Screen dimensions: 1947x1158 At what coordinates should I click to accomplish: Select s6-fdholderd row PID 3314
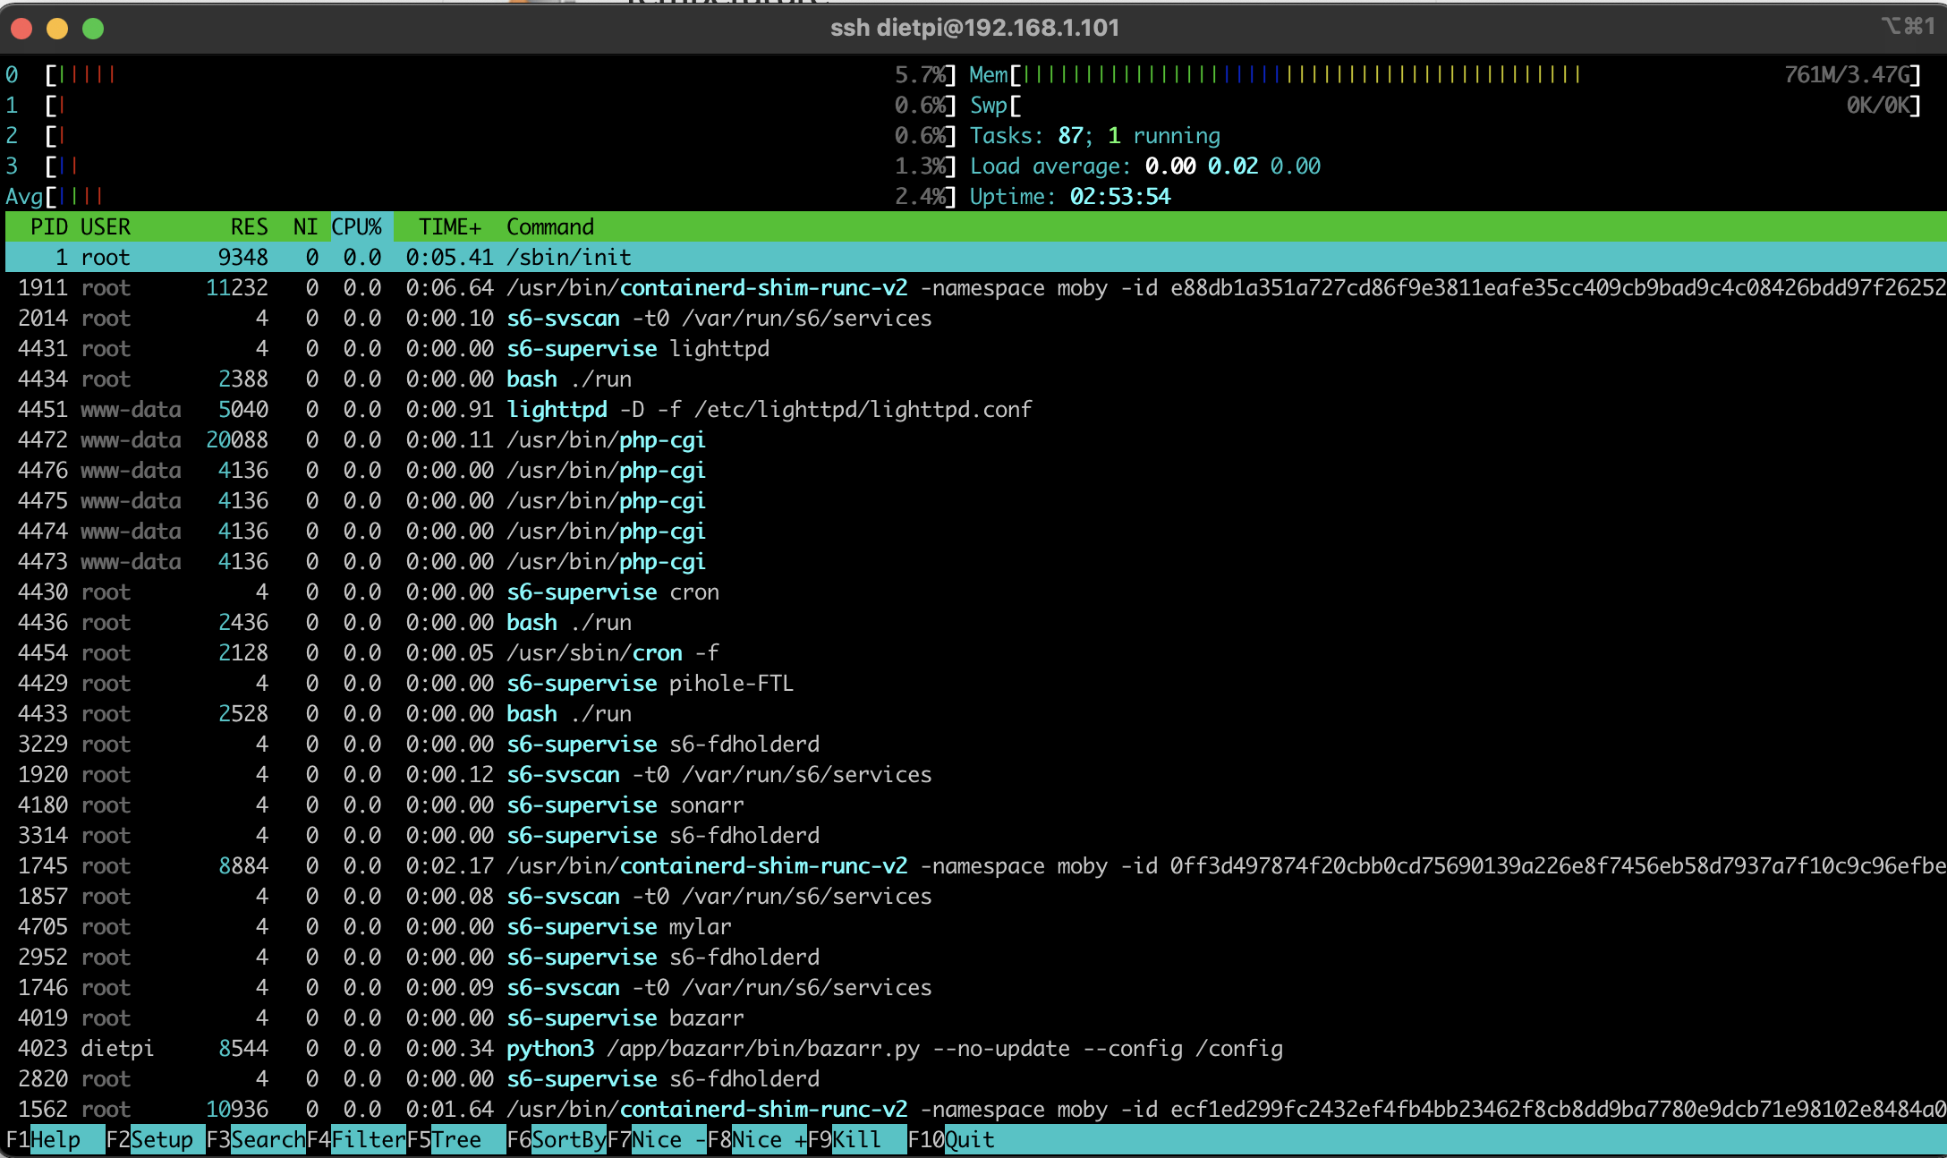point(975,835)
